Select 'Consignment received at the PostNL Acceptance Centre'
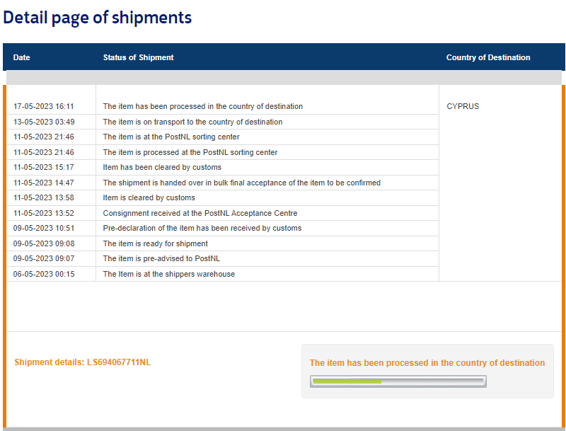The image size is (566, 431). (200, 213)
